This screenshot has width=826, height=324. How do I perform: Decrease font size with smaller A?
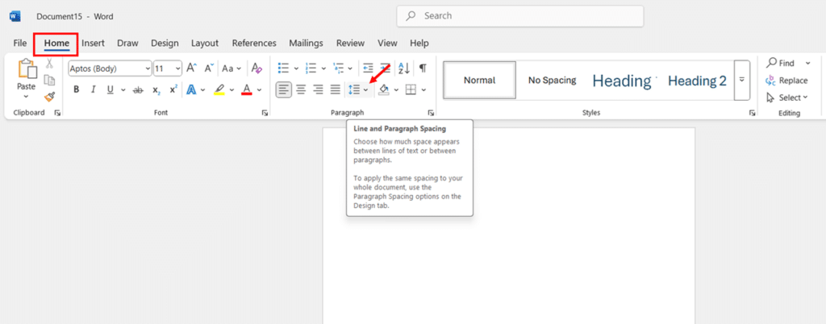209,69
